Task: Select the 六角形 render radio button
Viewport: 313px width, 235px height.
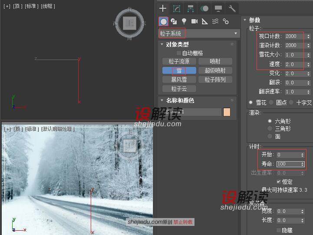Action: tap(270, 121)
